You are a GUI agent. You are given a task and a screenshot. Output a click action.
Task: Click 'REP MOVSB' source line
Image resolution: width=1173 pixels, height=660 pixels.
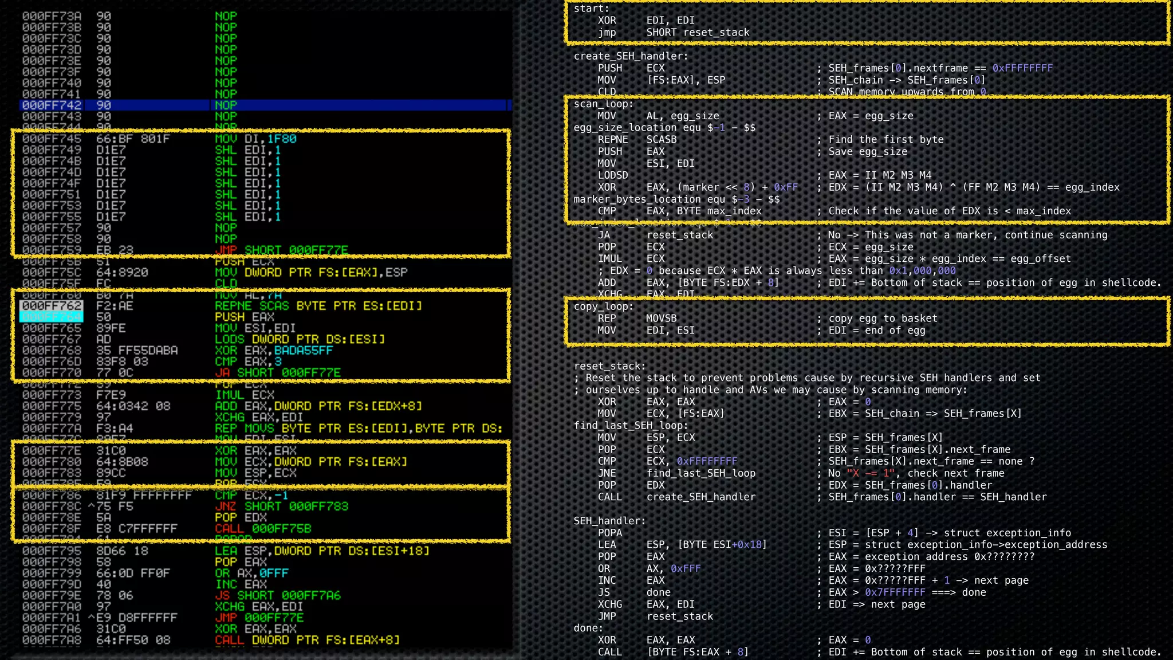pos(637,319)
